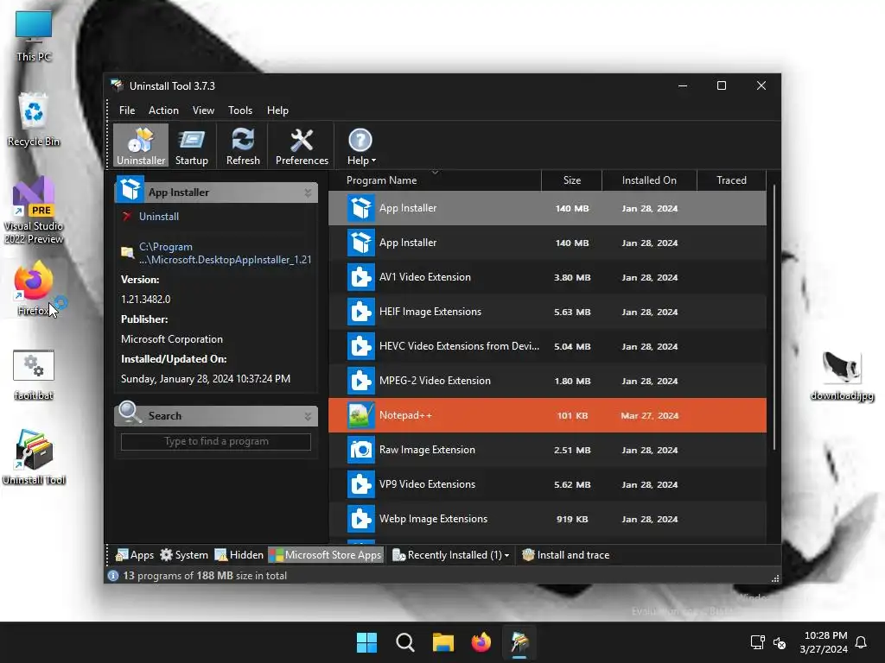Click the 'Mar 27, 2024' install date
Screen dimensions: 885x663
(x=650, y=416)
